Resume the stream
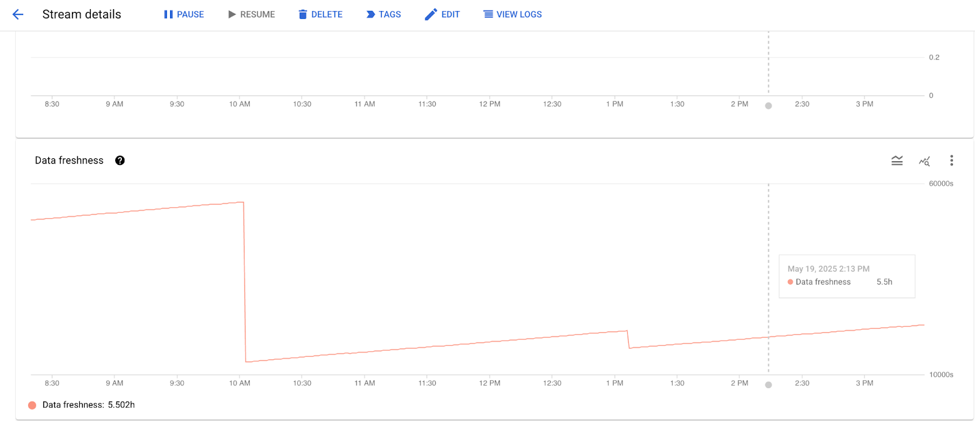975x421 pixels. [x=251, y=15]
